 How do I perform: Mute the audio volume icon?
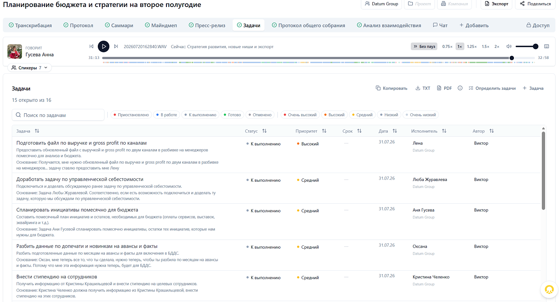click(509, 46)
